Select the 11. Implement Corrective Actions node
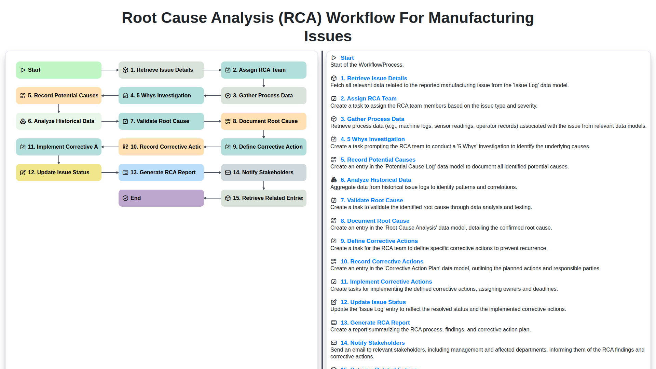 click(x=58, y=147)
